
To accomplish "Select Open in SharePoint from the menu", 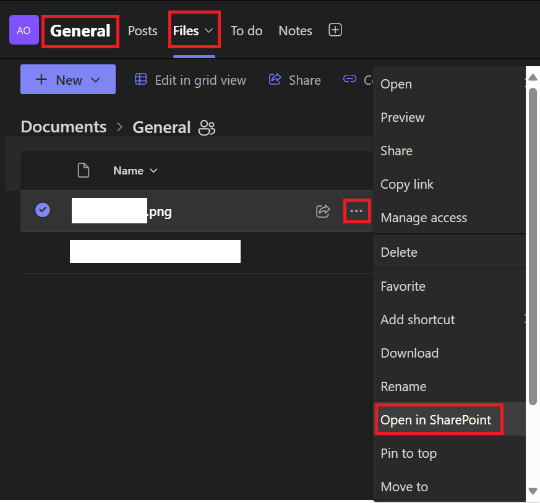I will point(437,419).
